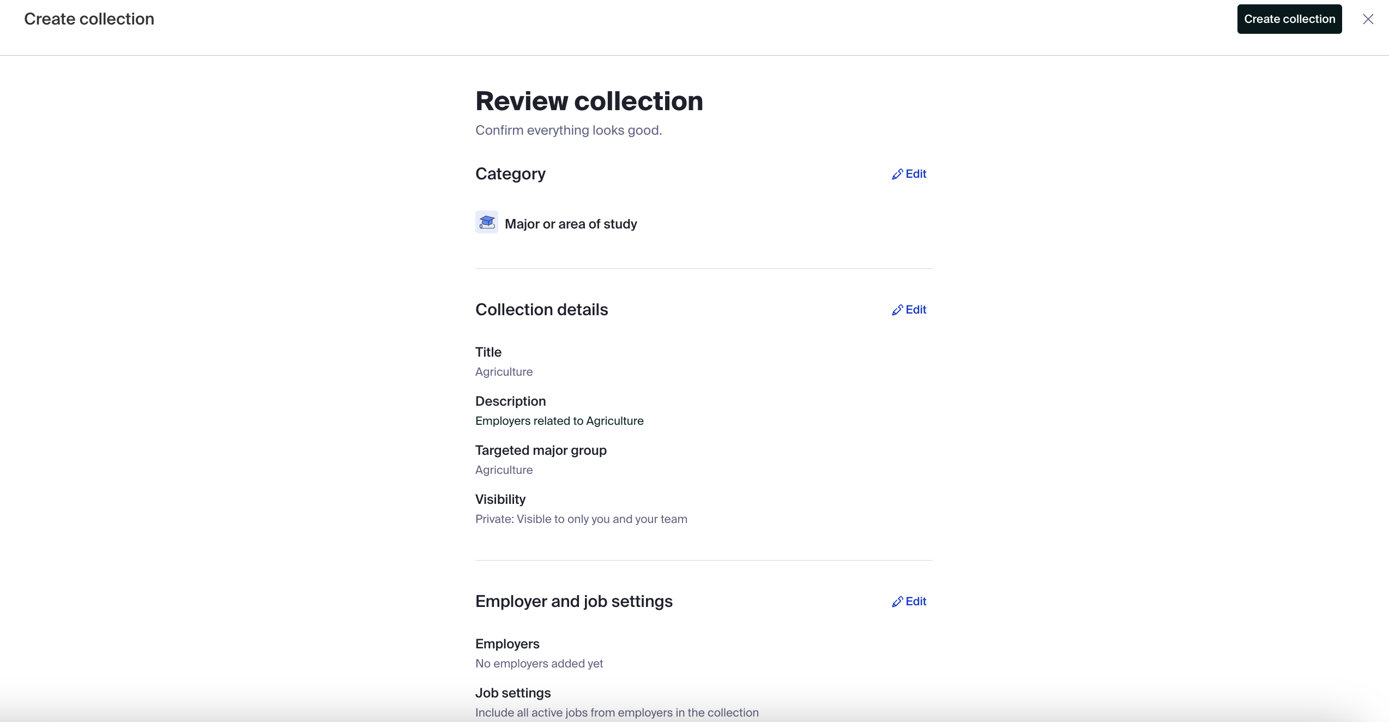Viewport: 1389px width, 722px height.
Task: Click pencil icon next to Category
Action: pos(897,175)
